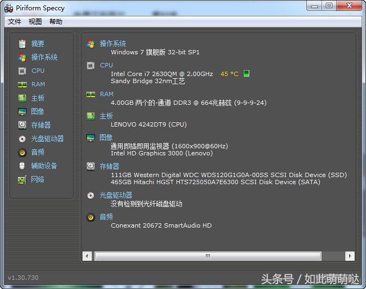
Task: Click the 音频 heading link in summary
Action: [106, 217]
